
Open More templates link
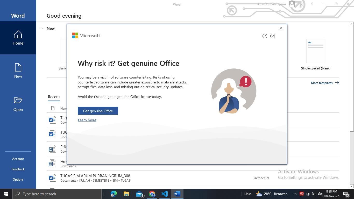[325, 83]
